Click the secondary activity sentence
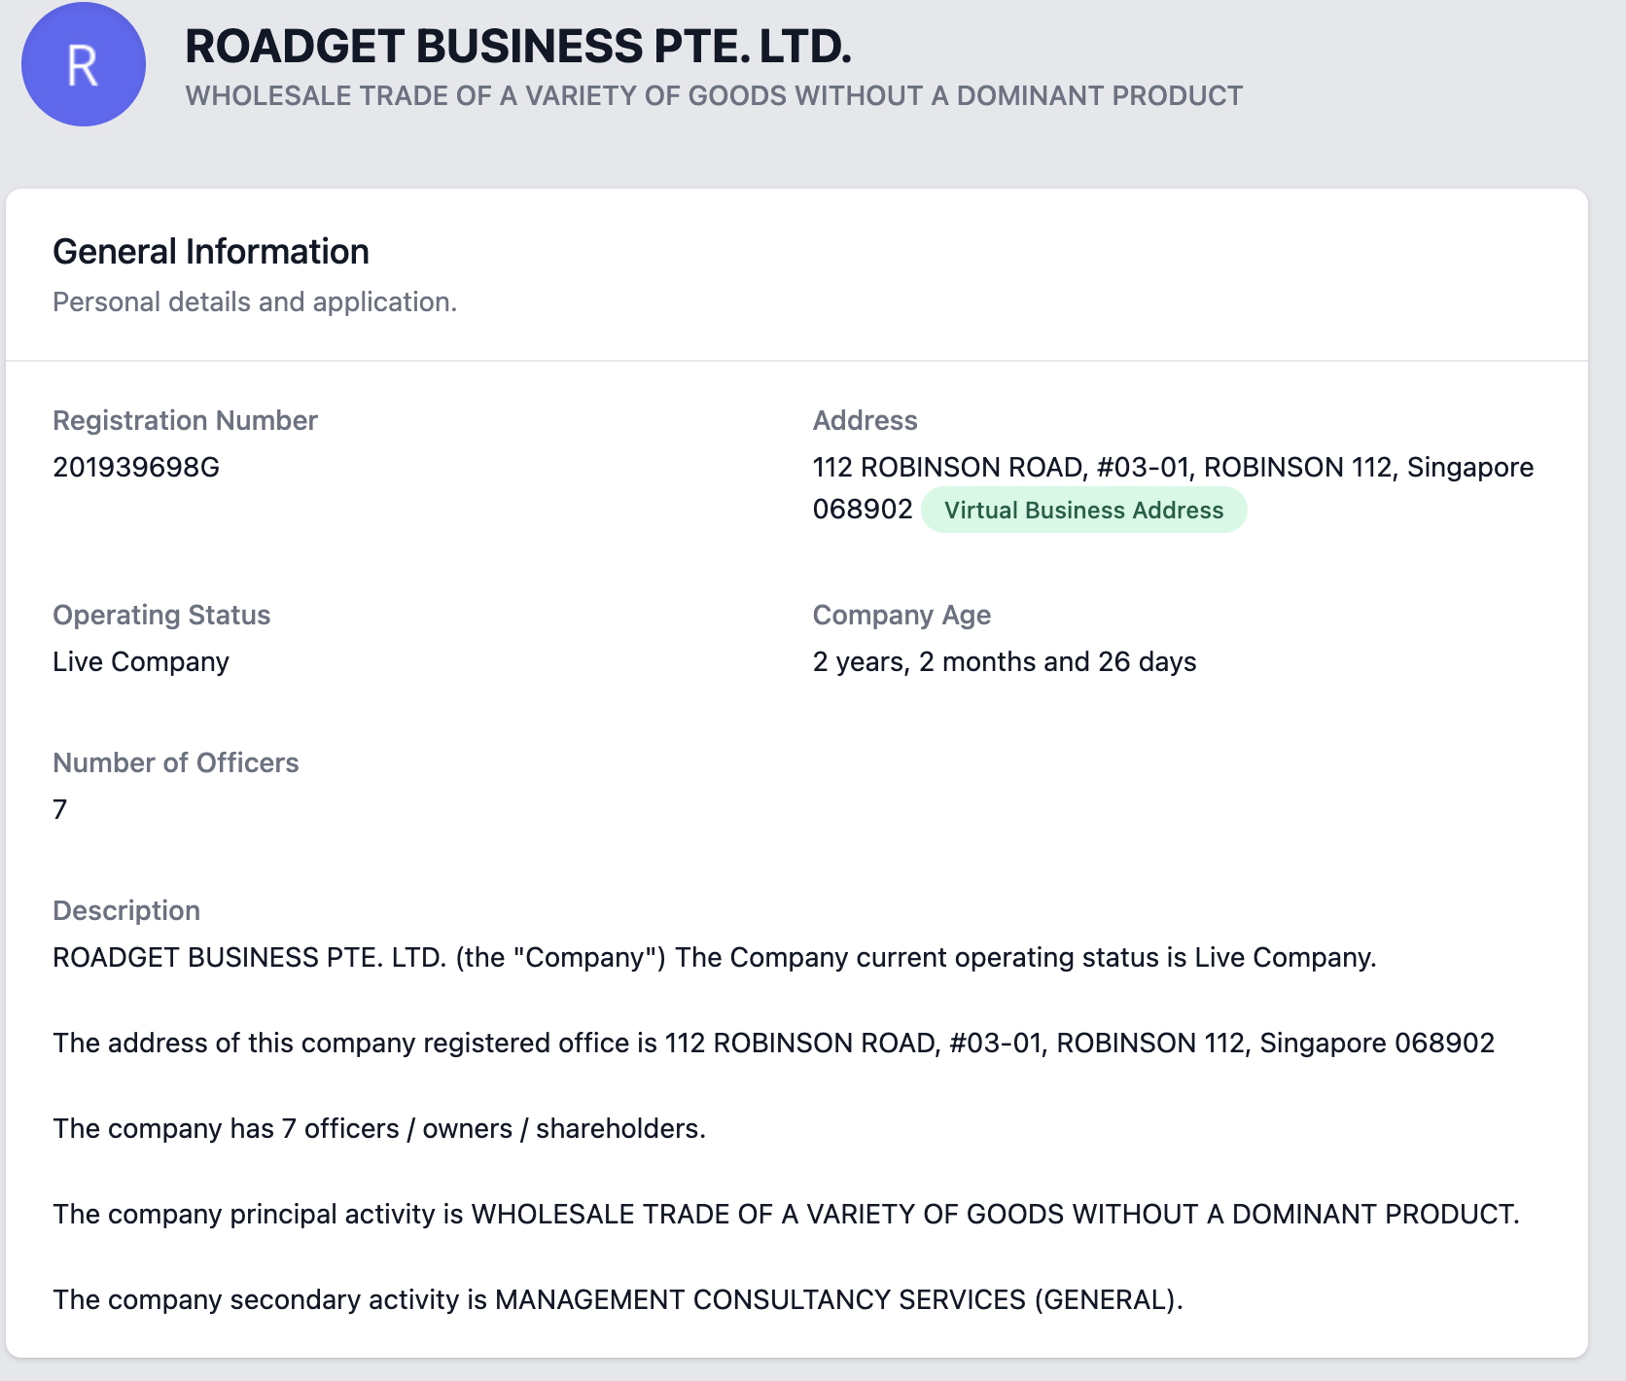Screen dimensions: 1626x1381 [618, 1299]
